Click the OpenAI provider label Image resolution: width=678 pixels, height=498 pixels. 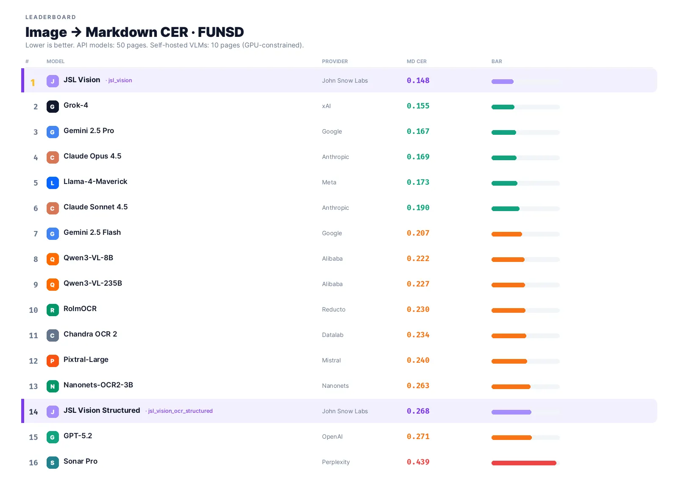[332, 437]
